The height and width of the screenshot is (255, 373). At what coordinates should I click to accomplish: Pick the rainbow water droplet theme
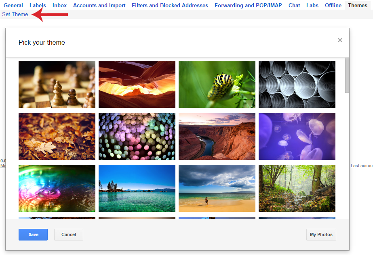pyautogui.click(x=57, y=189)
